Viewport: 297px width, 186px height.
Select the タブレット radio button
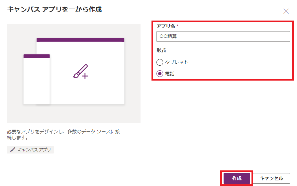(x=160, y=62)
